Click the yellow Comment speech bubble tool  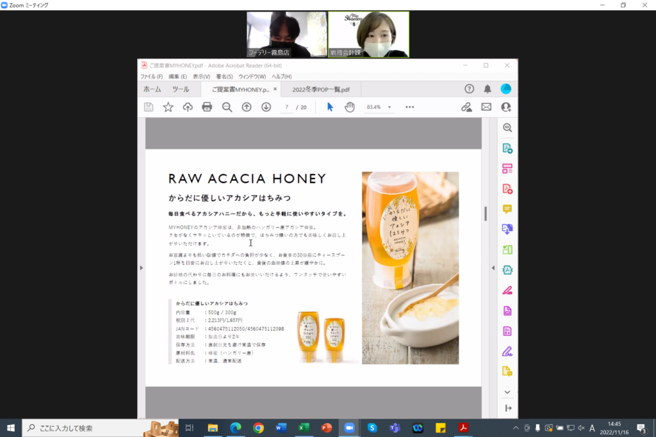(x=507, y=209)
